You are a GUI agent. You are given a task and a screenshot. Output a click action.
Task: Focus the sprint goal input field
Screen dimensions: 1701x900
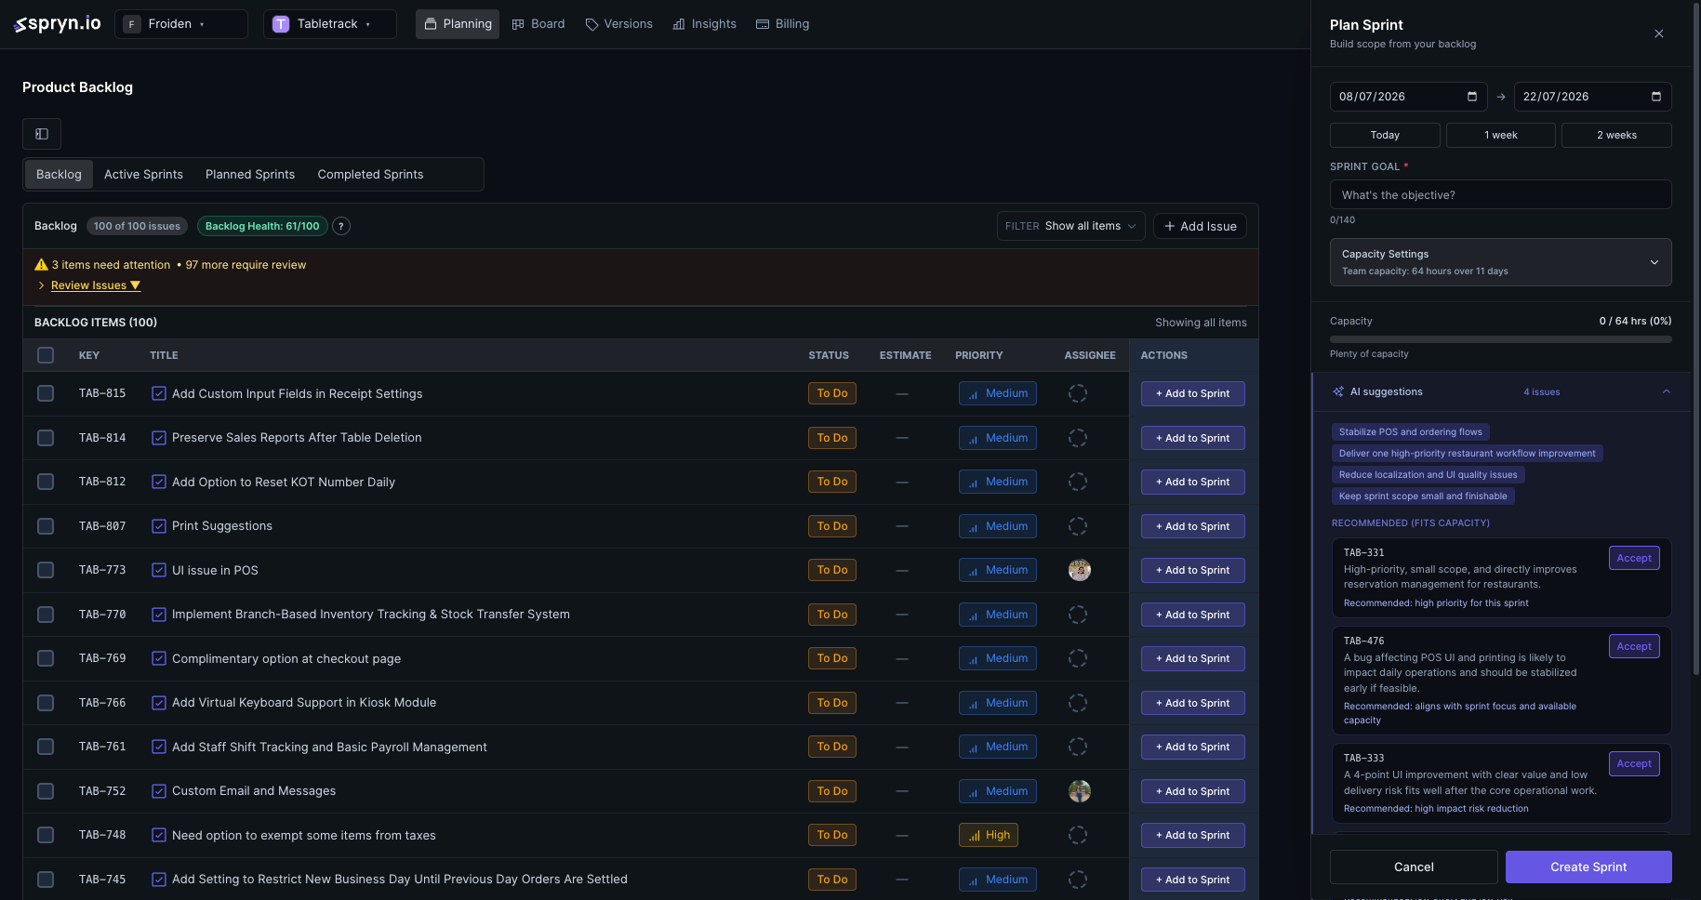click(1500, 194)
